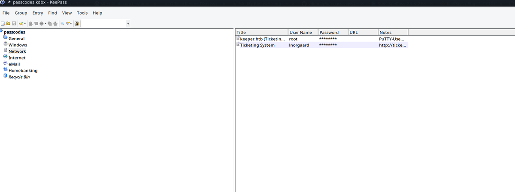Focus the quick search box in toolbar
Image resolution: width=515 pixels, height=192 pixels.
103,24
